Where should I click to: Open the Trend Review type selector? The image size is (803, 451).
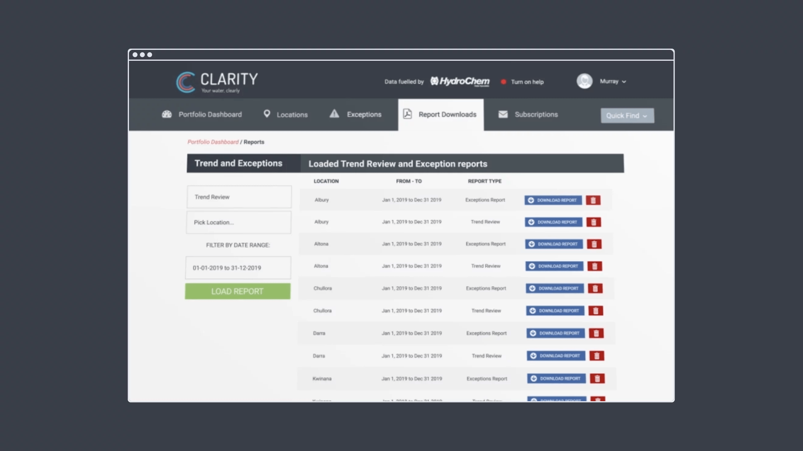pyautogui.click(x=239, y=197)
